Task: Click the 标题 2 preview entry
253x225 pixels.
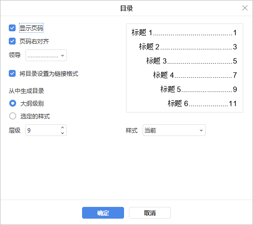Action: coord(188,46)
